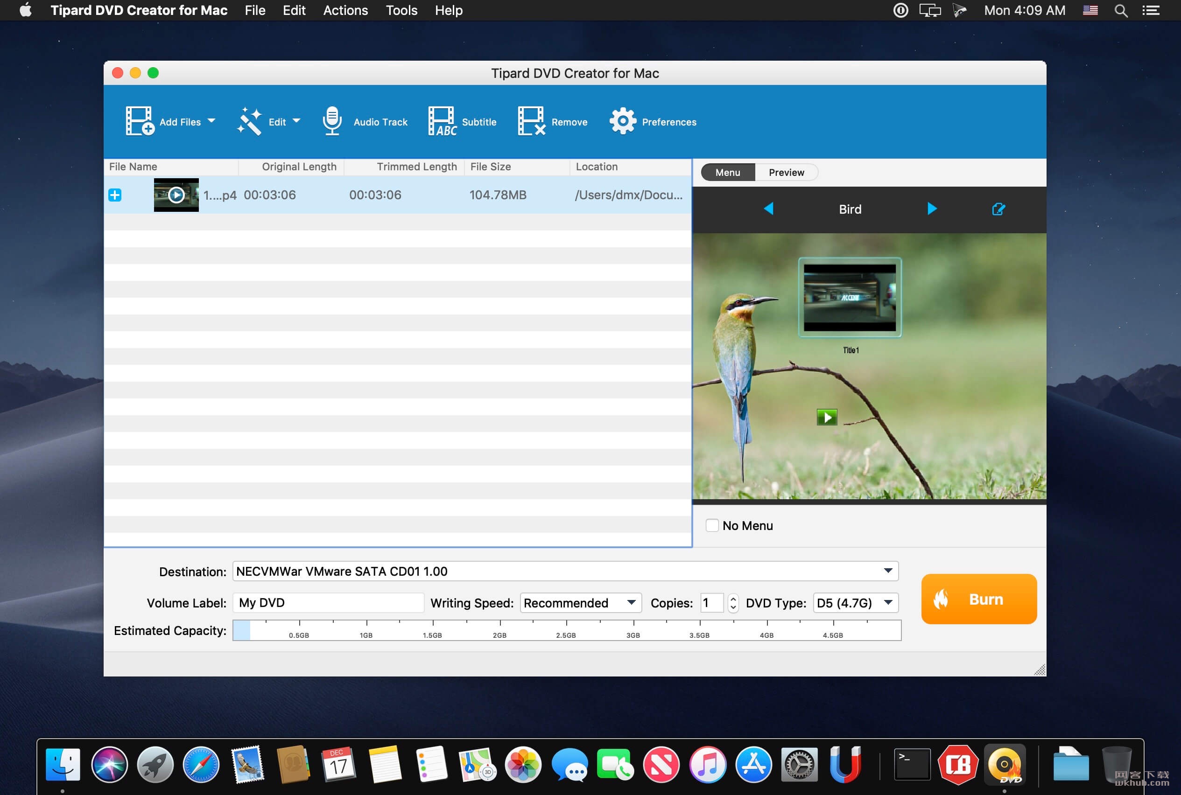Select the Title1 thumbnail in menu preview
Screen dimensions: 1181x795
850,298
